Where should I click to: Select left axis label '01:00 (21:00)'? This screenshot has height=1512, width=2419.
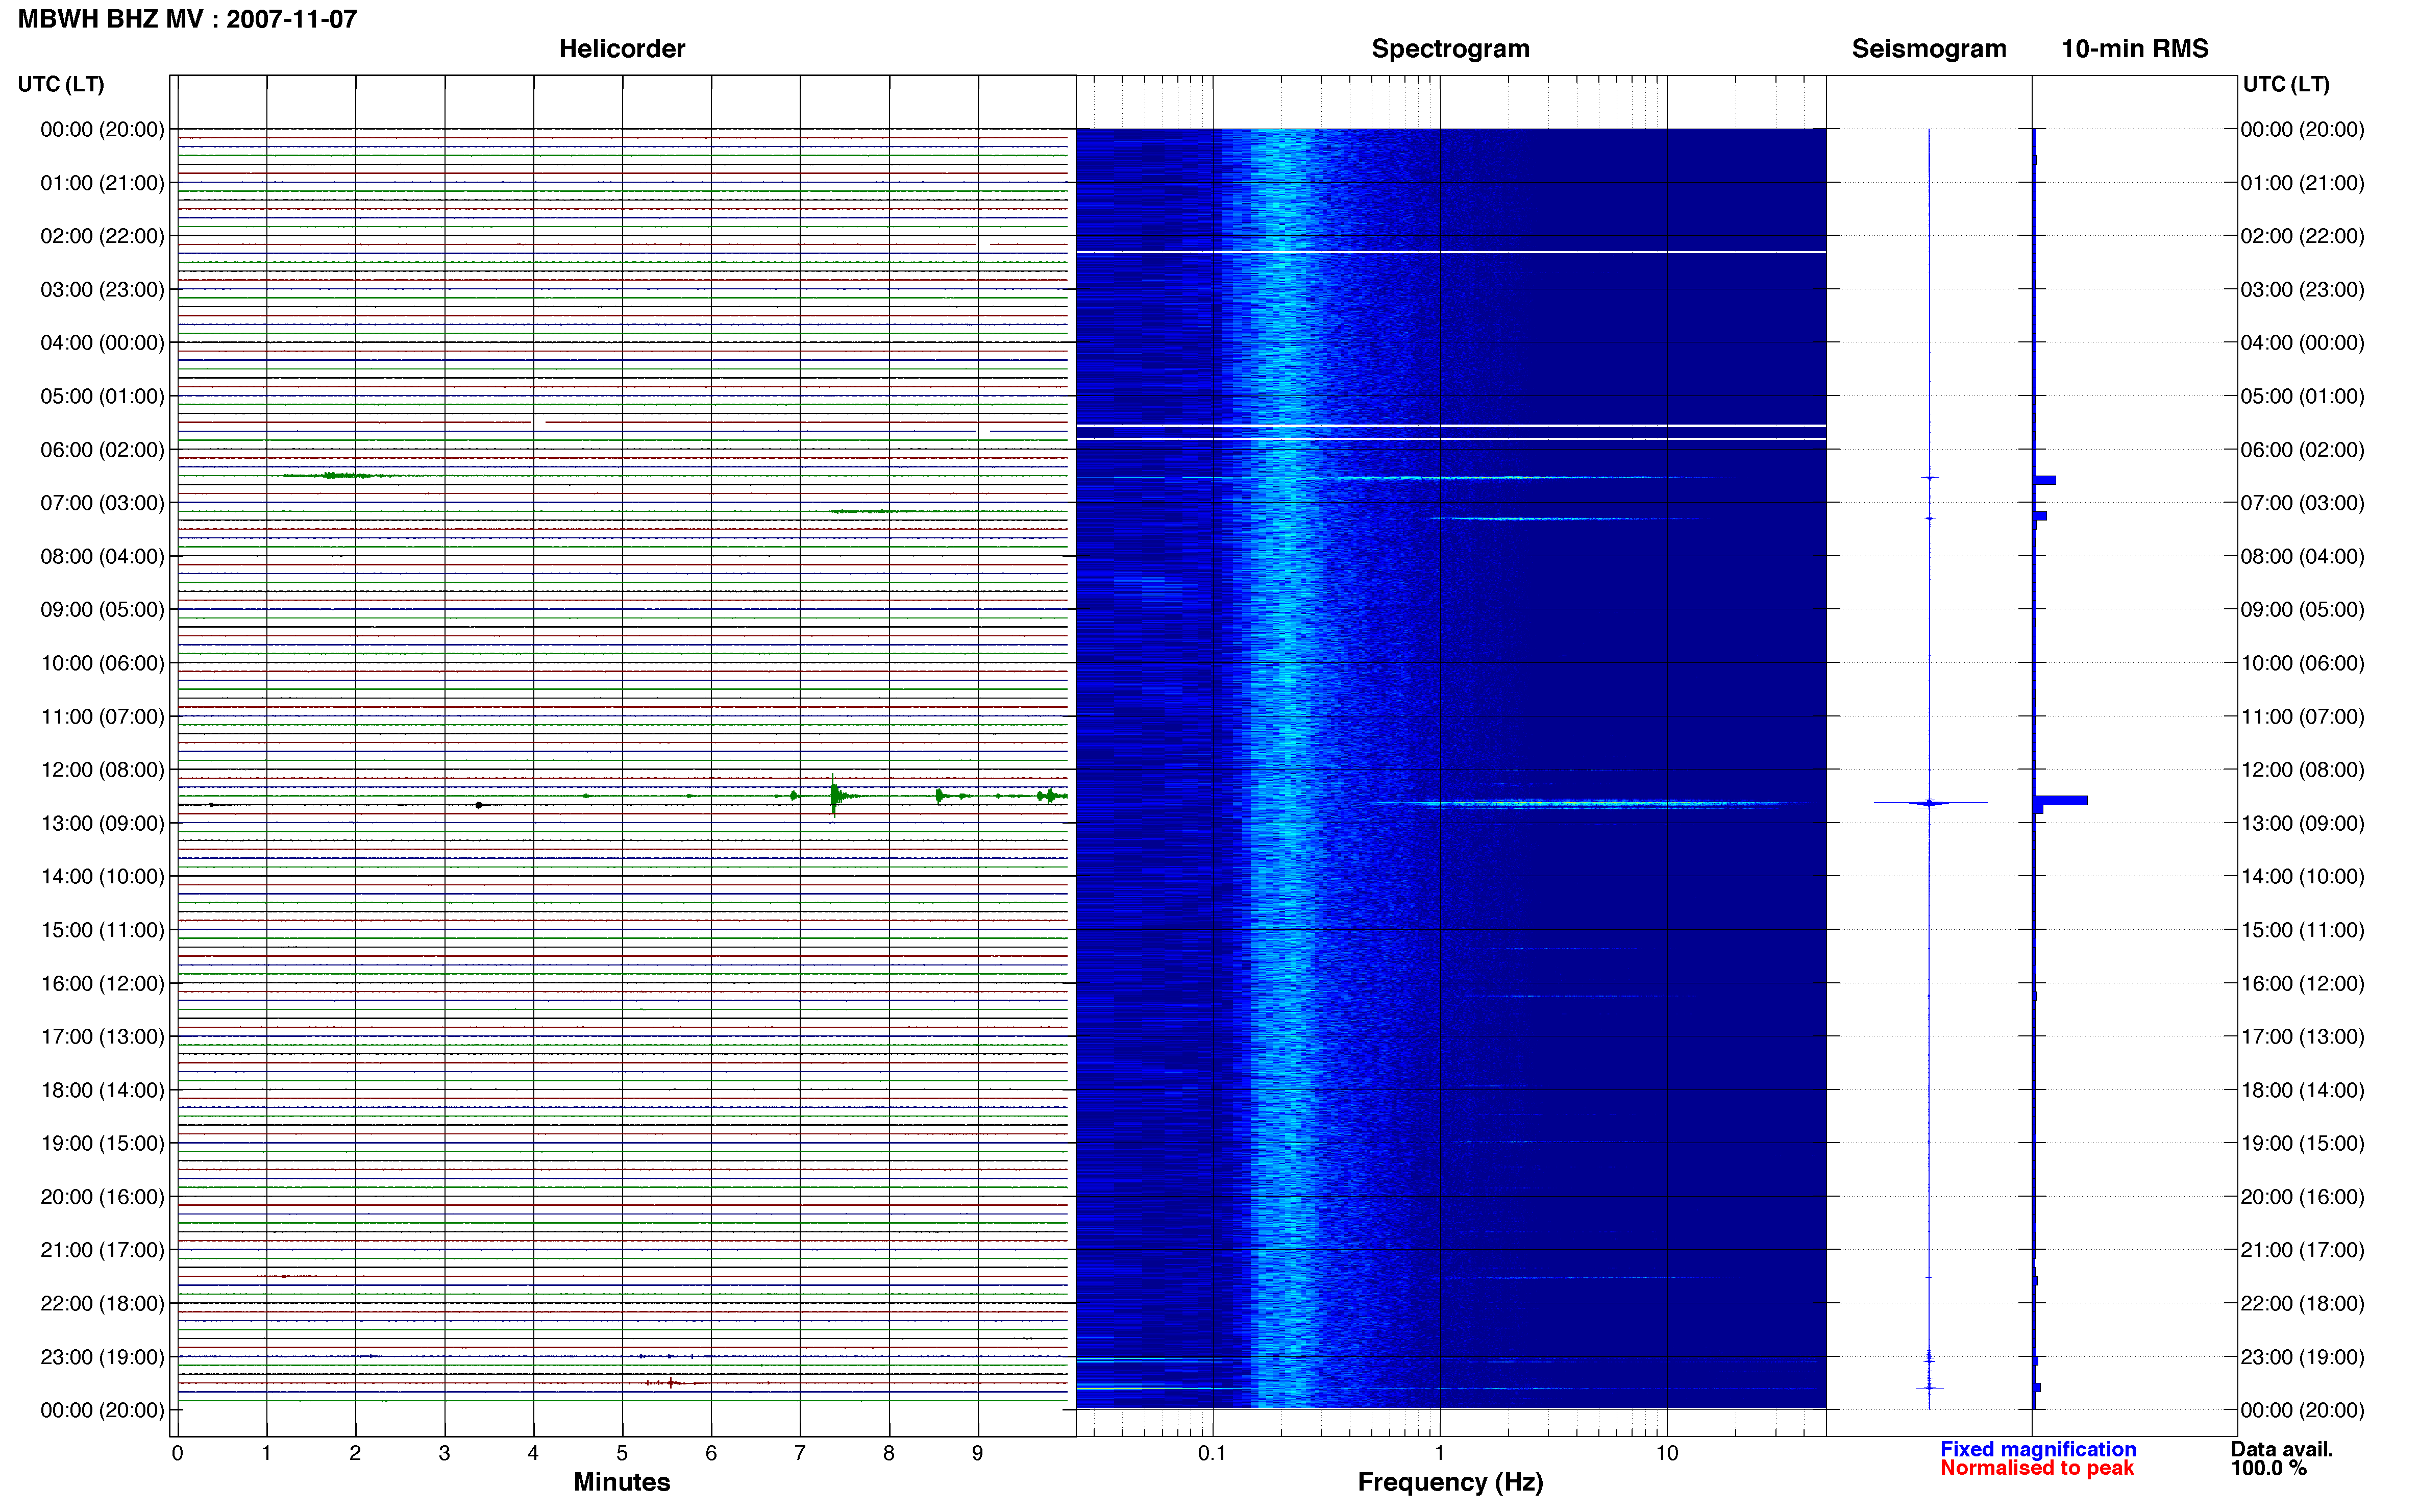click(x=102, y=183)
